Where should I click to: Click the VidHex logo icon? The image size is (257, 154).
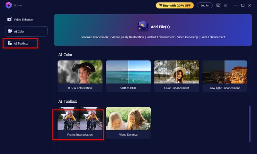pyautogui.click(x=8, y=5)
